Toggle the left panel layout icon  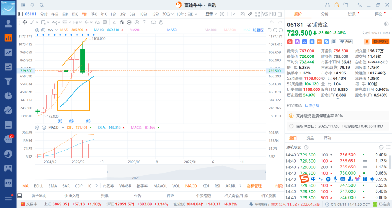(x=20, y=14)
